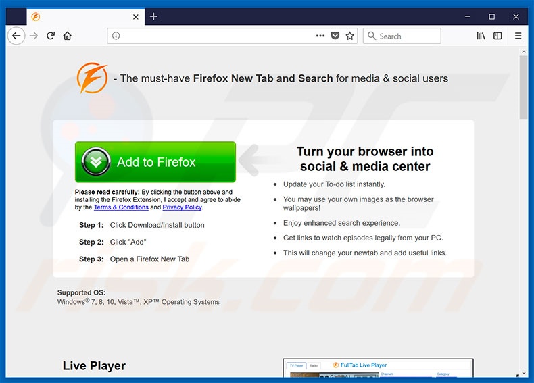Image resolution: width=534 pixels, height=383 pixels.
Task: Close the Firefox window
Action: pos(516,16)
